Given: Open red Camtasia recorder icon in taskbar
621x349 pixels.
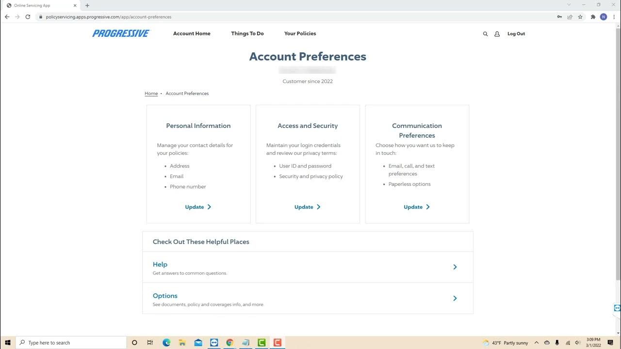Looking at the screenshot, I should (278, 343).
